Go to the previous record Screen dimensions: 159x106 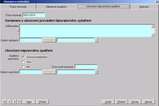[10, 102]
